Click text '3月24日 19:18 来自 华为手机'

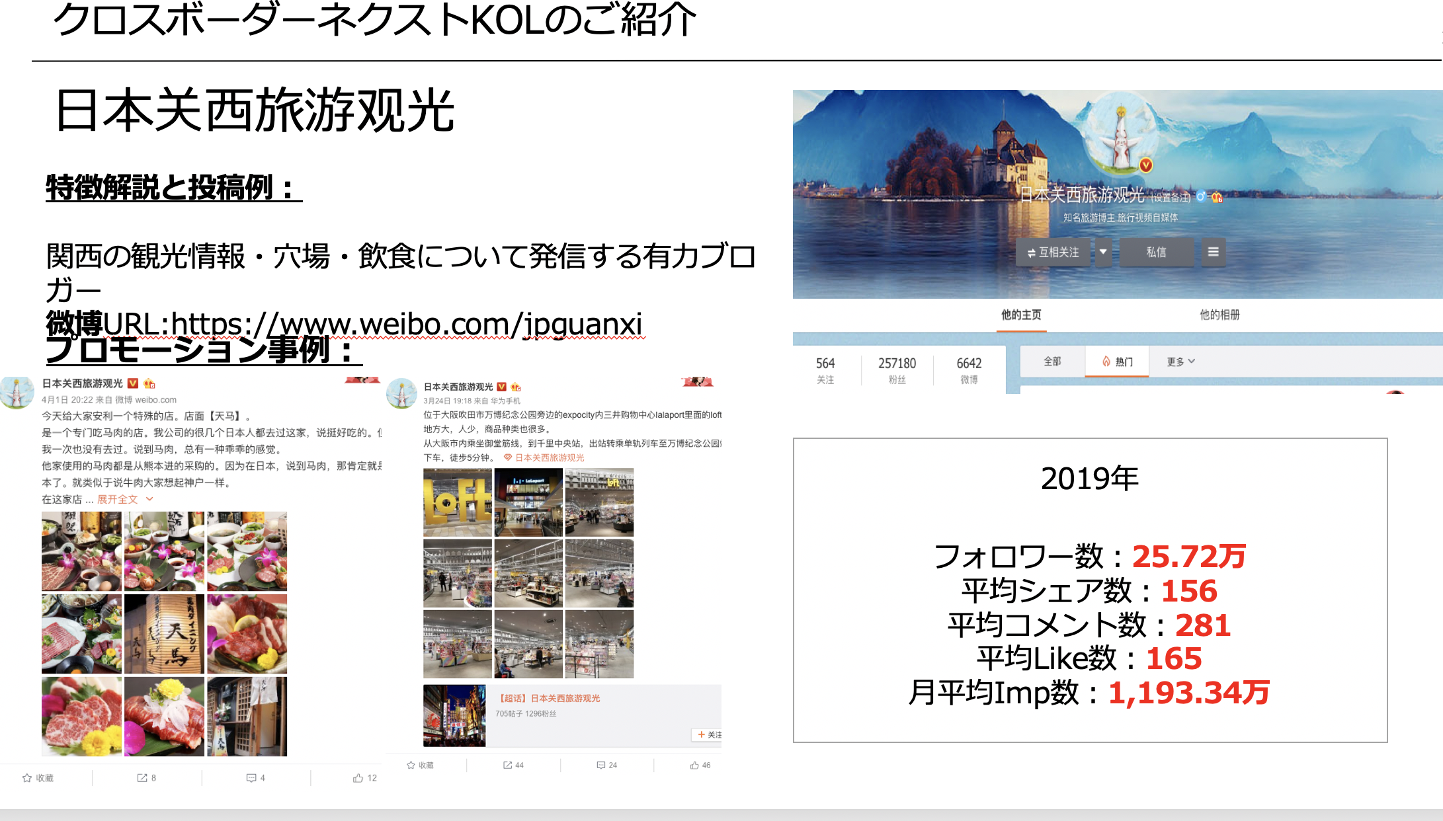[472, 401]
